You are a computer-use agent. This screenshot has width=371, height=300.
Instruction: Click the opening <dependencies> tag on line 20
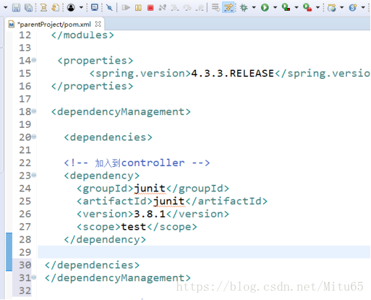108,137
